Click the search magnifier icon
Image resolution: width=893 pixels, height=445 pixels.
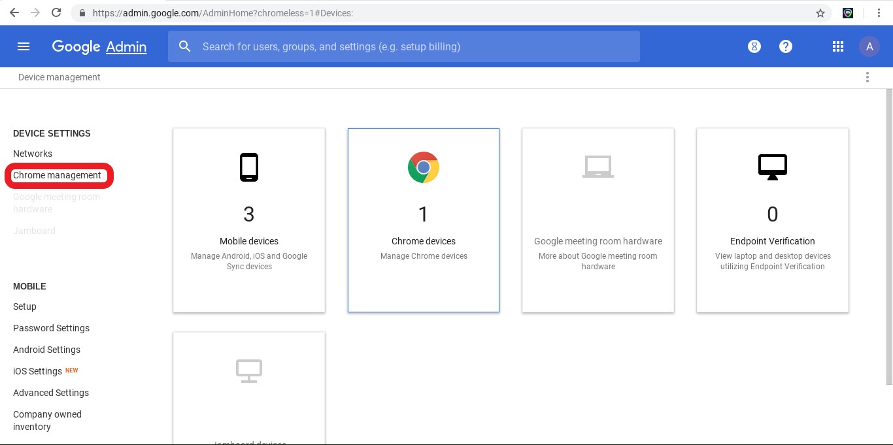click(185, 46)
